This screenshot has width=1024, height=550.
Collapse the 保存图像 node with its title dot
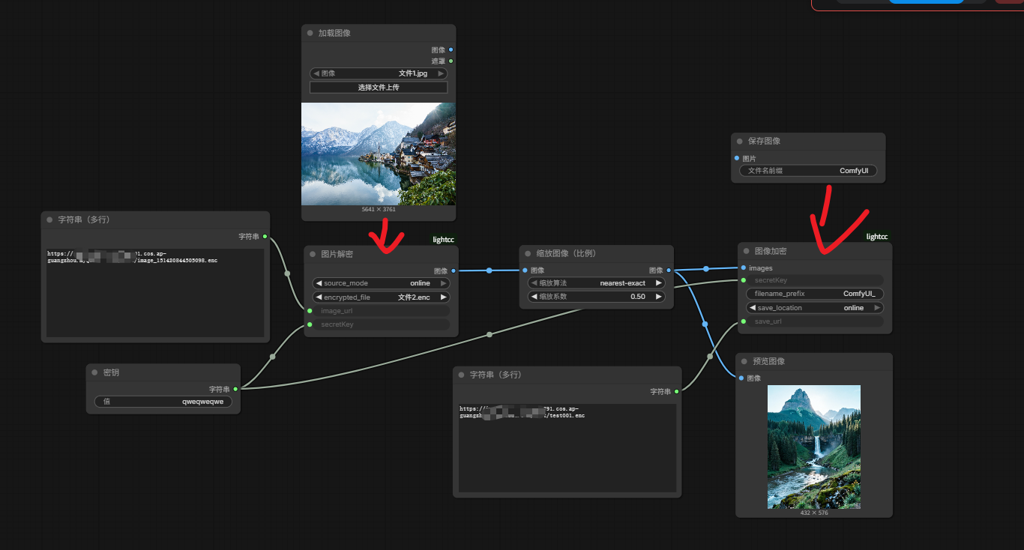[x=739, y=142]
